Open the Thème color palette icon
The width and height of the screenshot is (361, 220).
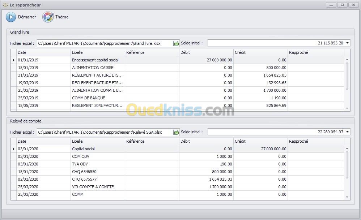tap(48, 17)
